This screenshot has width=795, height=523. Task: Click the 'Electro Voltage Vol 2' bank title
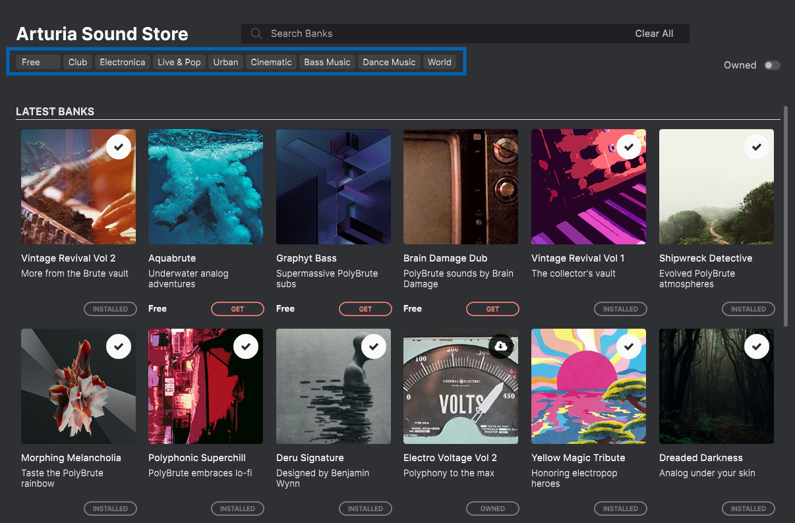[x=450, y=458]
